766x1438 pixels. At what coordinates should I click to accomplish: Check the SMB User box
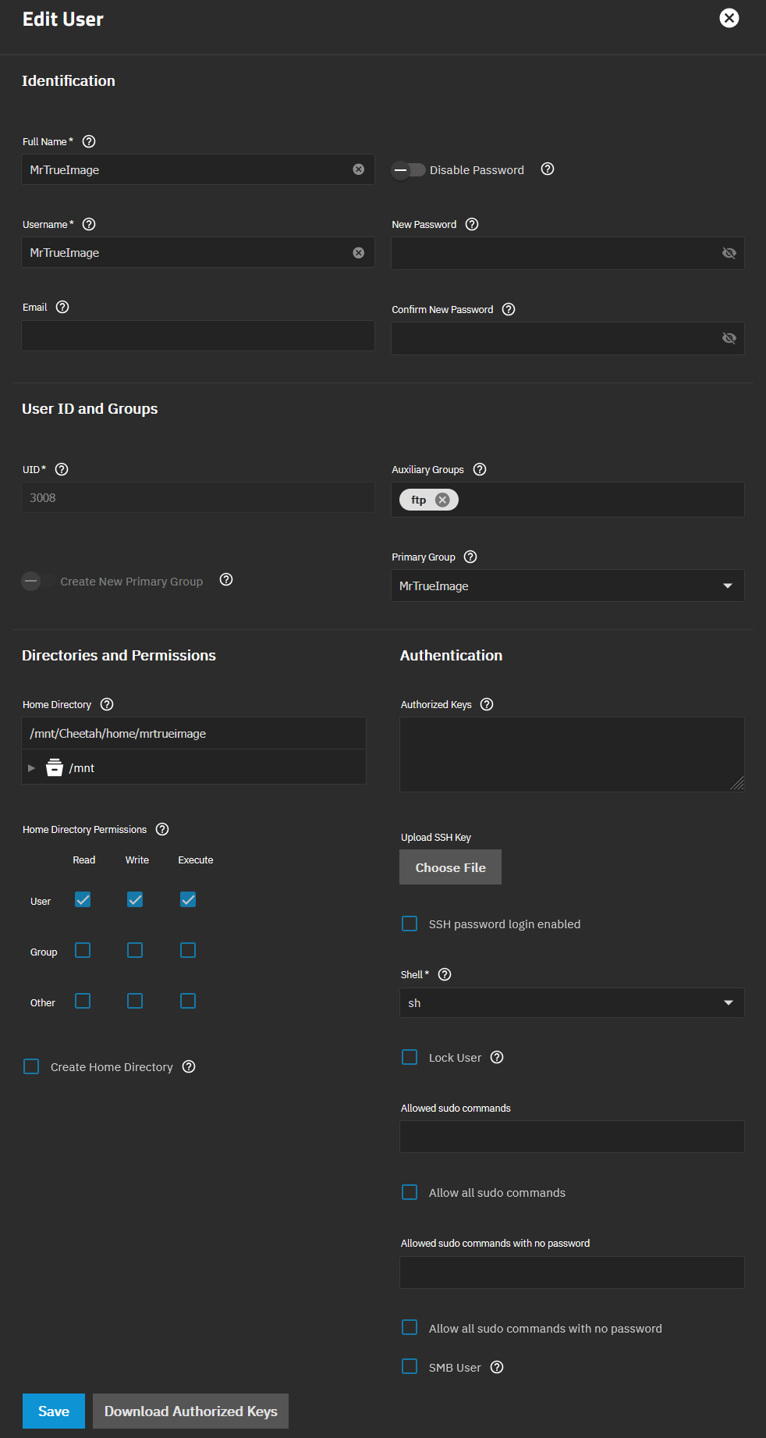pos(410,1366)
